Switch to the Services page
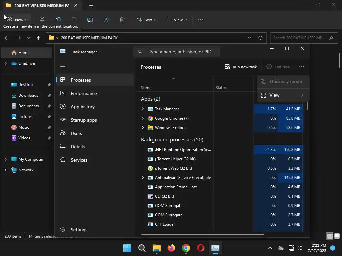 95,160
